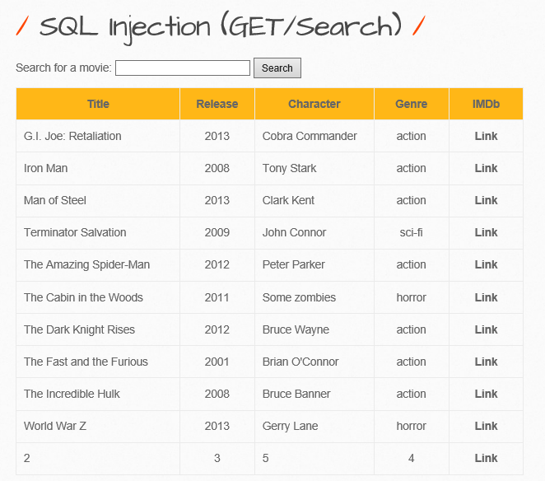Open IMDb link for The Cabin in the Woods

486,297
